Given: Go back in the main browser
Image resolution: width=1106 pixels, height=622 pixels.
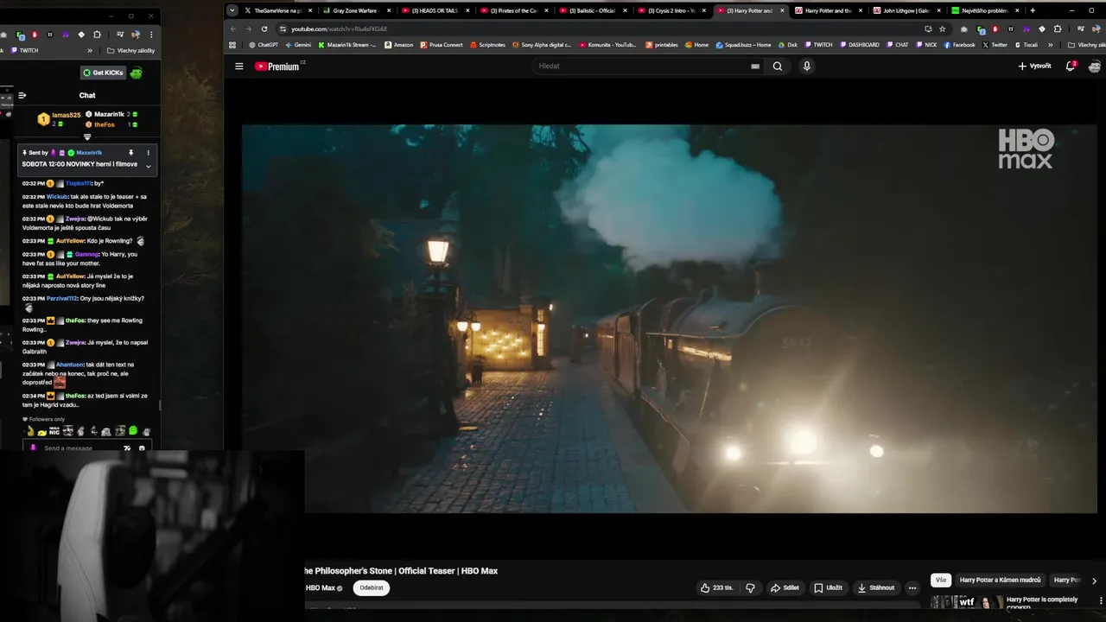Looking at the screenshot, I should coord(233,29).
